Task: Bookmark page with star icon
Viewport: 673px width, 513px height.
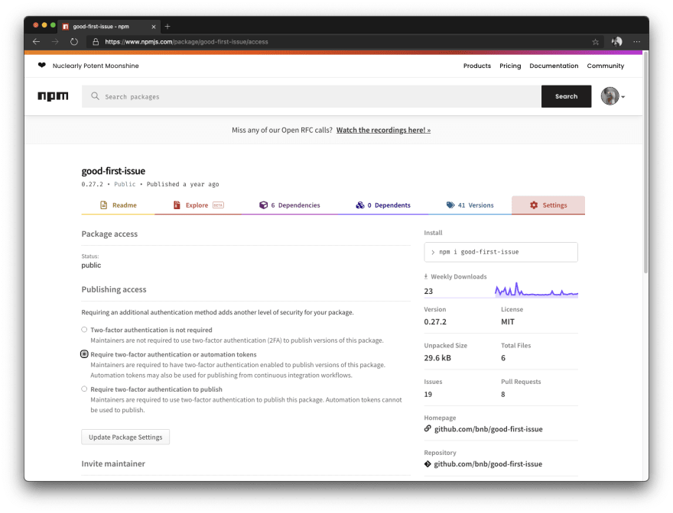Action: 595,41
